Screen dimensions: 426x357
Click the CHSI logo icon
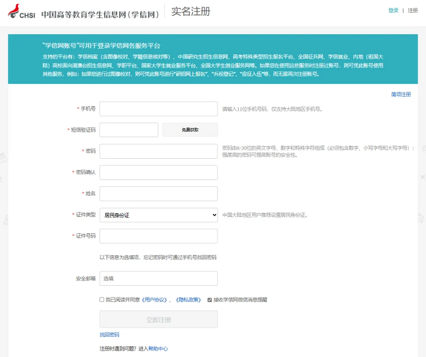(21, 11)
